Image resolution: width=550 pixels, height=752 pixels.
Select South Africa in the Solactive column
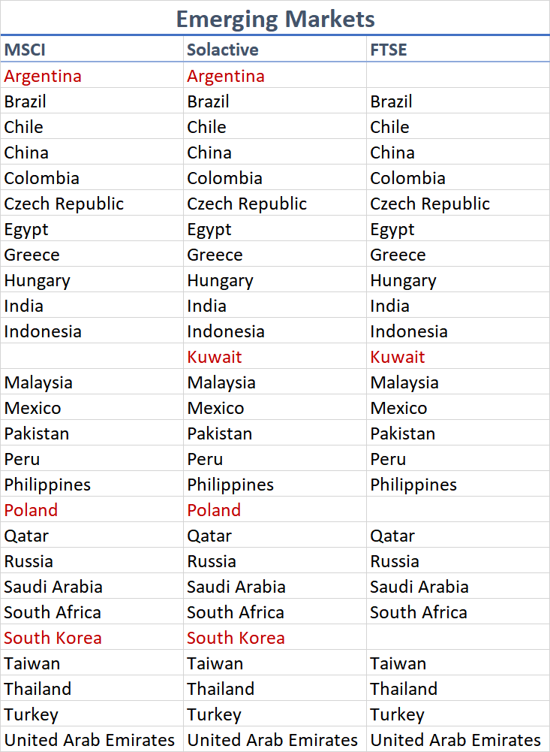click(x=235, y=612)
